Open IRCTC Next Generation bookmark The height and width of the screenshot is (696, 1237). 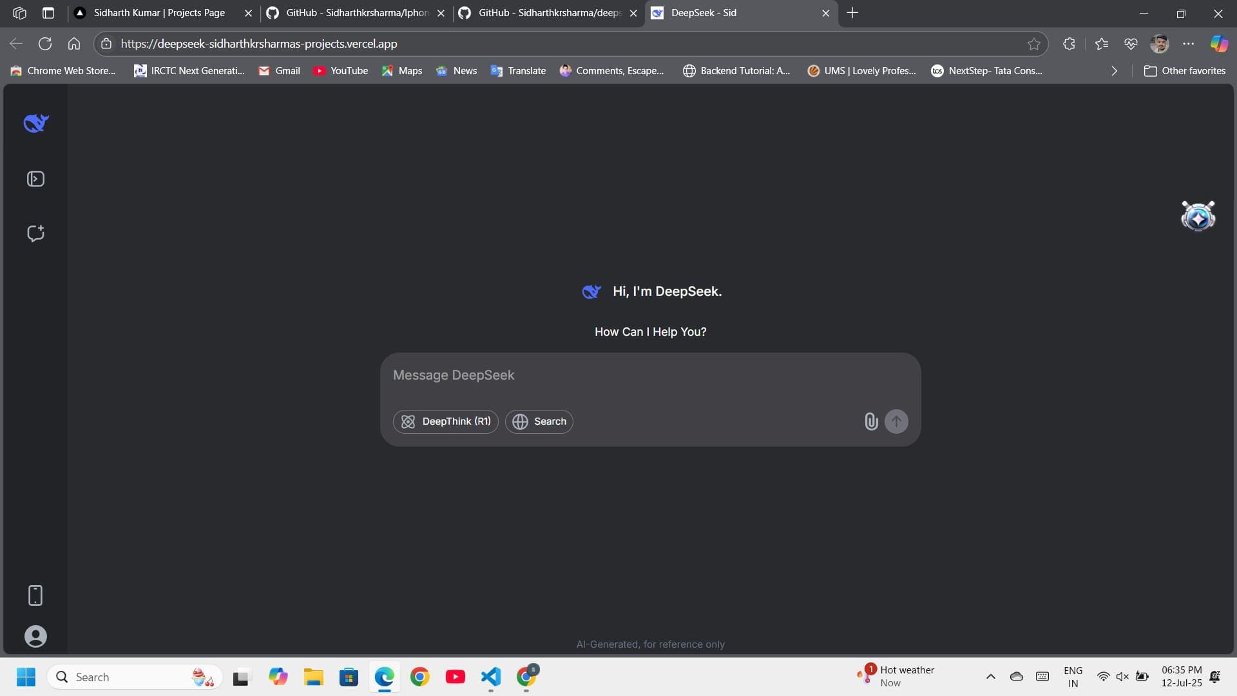(x=189, y=71)
